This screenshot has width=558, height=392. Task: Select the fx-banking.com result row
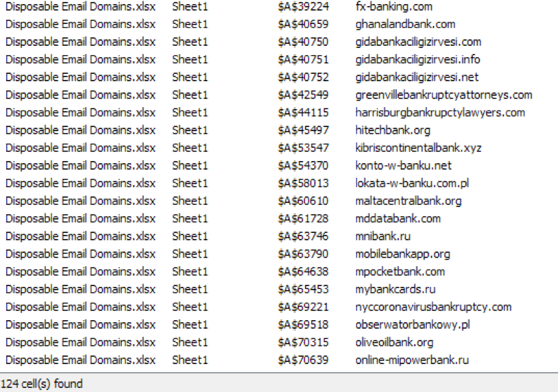279,7
